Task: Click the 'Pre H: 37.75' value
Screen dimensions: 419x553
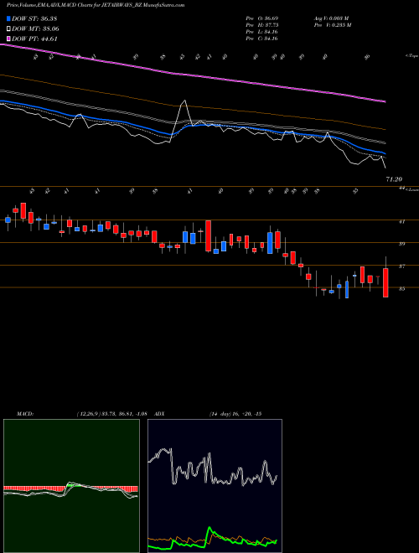Action: [262, 24]
